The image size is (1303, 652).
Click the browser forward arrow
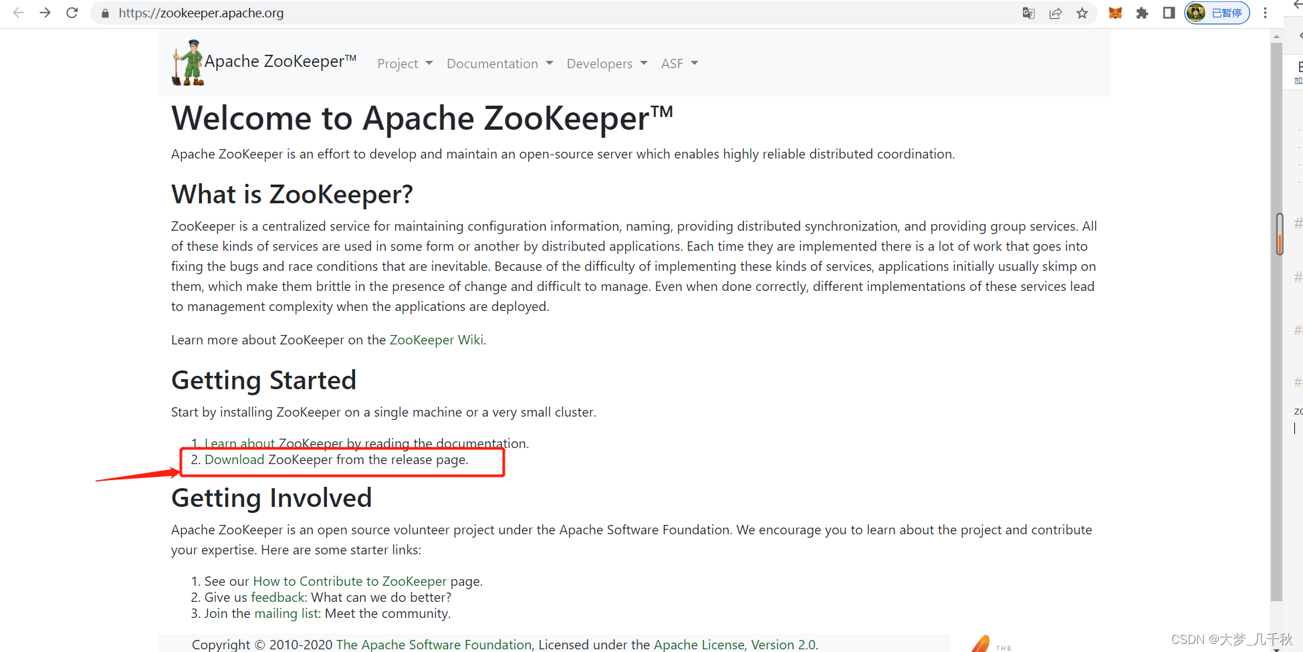pyautogui.click(x=45, y=13)
